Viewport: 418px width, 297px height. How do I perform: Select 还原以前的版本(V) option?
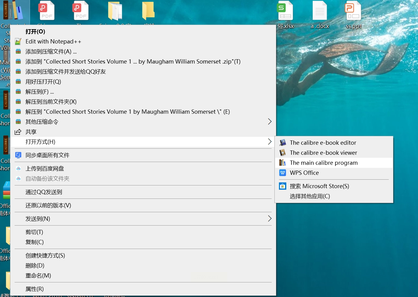pos(48,205)
